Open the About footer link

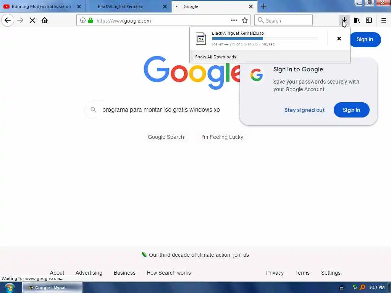click(x=57, y=273)
